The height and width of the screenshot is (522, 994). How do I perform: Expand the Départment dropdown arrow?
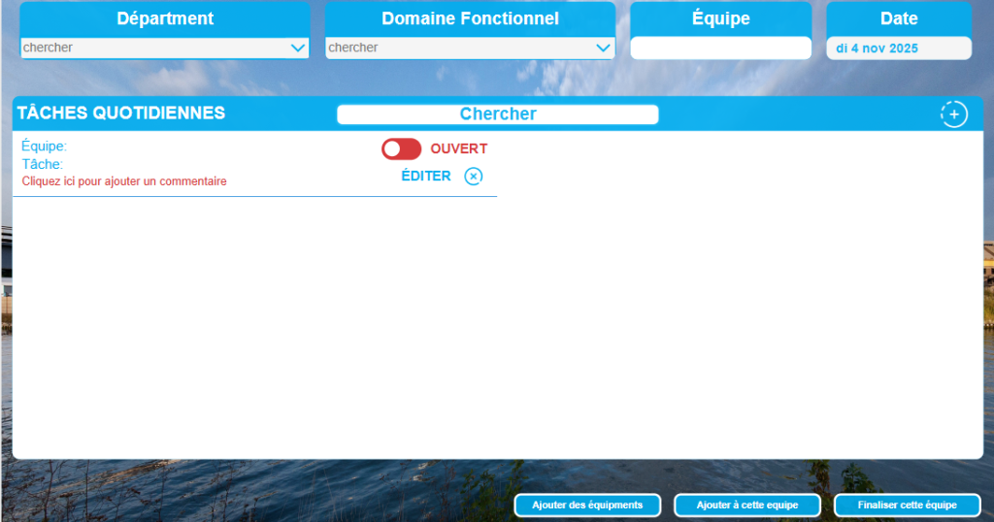tap(297, 48)
